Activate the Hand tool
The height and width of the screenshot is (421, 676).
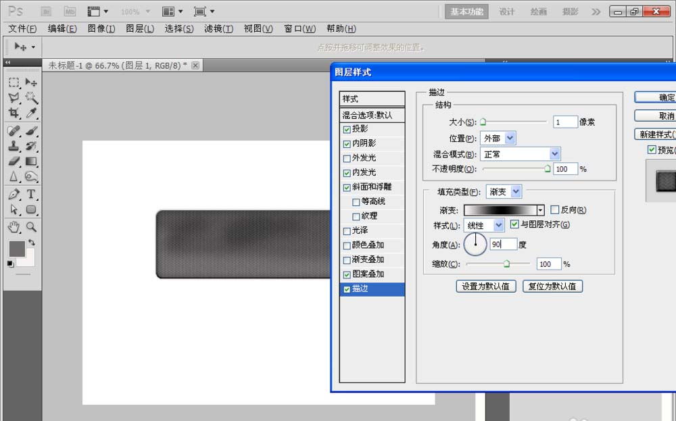14,227
